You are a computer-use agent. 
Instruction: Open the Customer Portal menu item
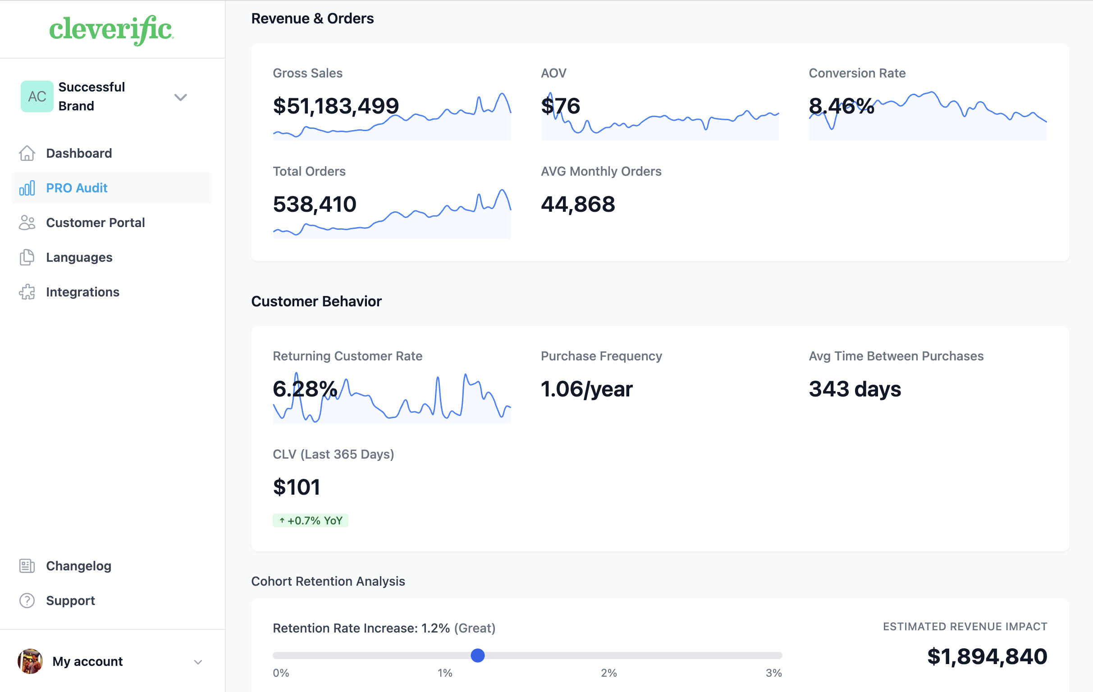95,223
